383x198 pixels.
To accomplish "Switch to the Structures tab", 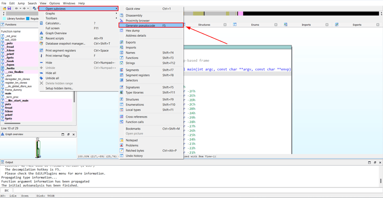I will point(204,25).
